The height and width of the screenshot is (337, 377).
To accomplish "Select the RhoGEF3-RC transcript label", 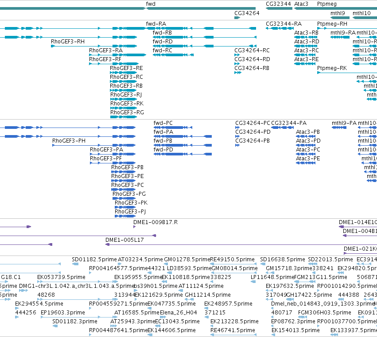I will (x=126, y=77).
